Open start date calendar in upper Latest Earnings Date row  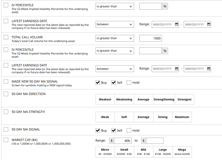(x=177, y=24)
